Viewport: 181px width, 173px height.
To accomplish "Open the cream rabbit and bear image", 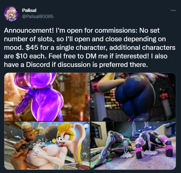I will coord(47,145).
